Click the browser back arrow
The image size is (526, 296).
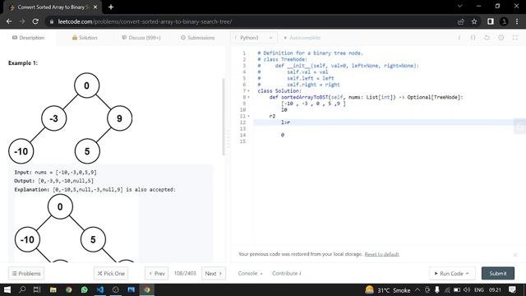point(9,21)
